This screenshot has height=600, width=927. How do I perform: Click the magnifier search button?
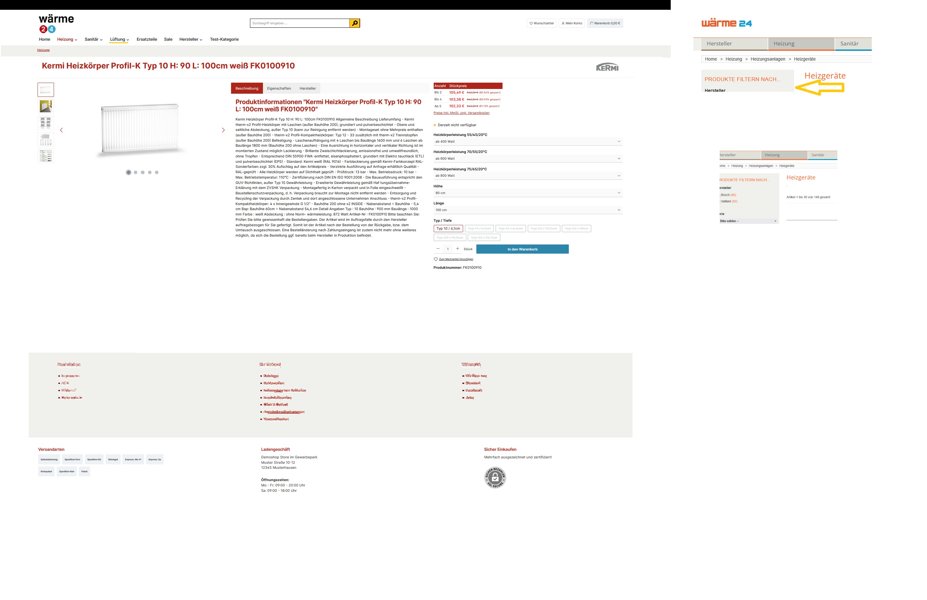(354, 23)
